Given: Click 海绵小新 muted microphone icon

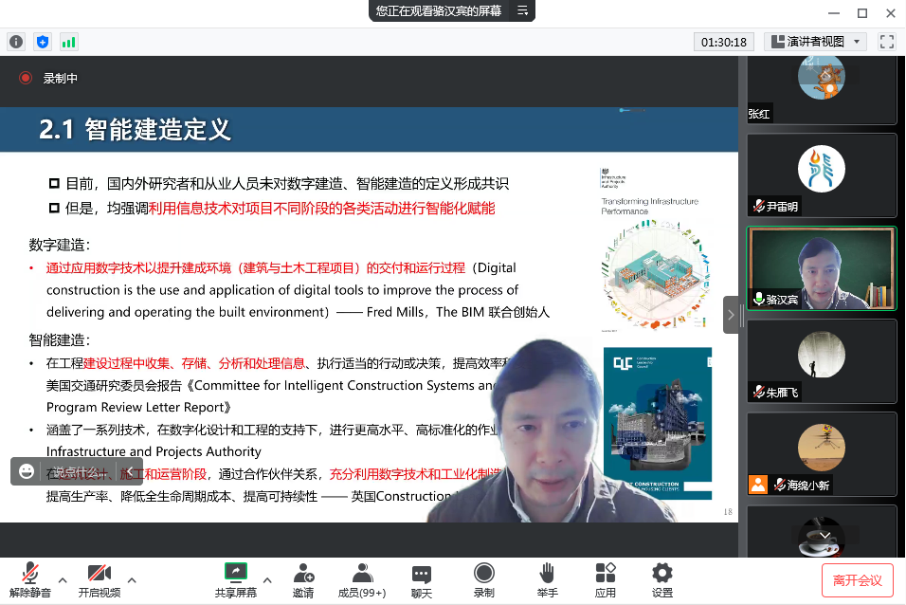Looking at the screenshot, I should point(779,485).
